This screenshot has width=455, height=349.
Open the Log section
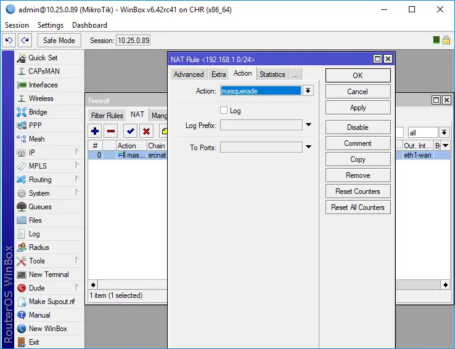pos(49,234)
